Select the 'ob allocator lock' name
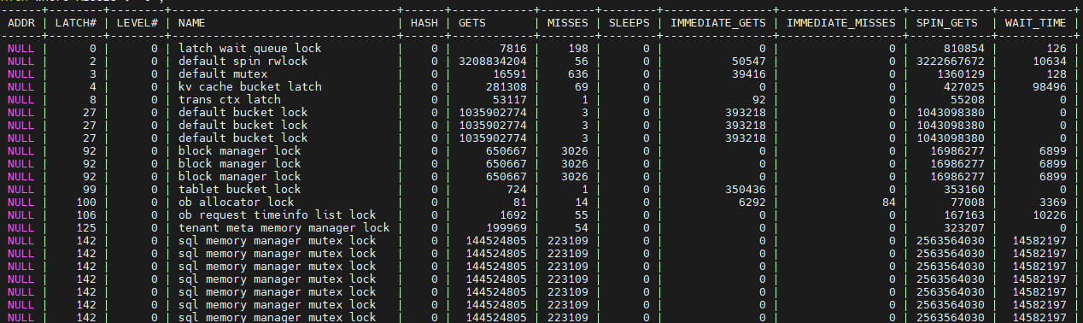1083x323 pixels. click(236, 202)
